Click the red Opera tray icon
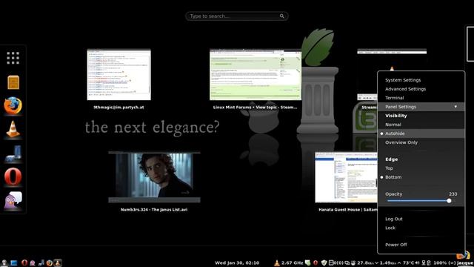 click(x=316, y=263)
